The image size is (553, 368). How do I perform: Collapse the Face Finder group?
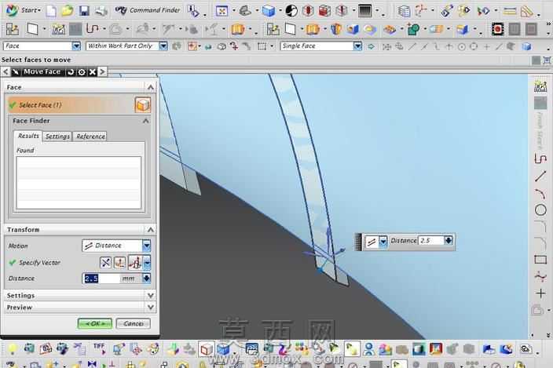145,121
